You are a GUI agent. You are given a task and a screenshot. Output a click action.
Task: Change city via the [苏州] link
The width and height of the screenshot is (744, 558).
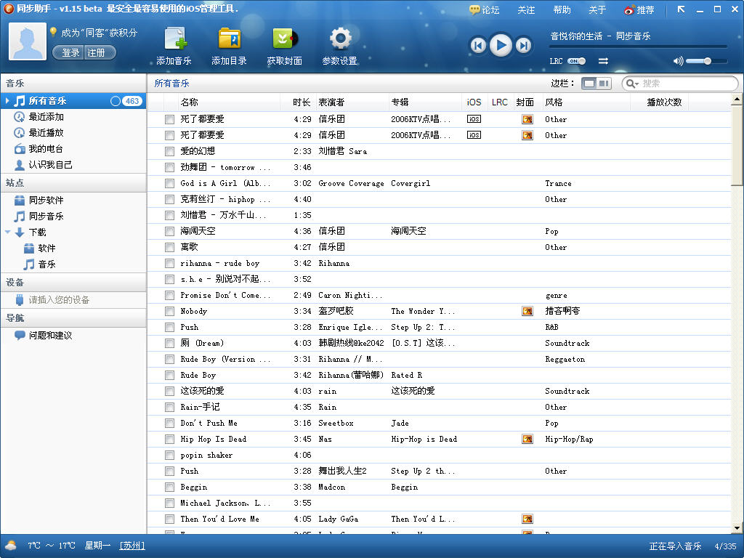(132, 546)
